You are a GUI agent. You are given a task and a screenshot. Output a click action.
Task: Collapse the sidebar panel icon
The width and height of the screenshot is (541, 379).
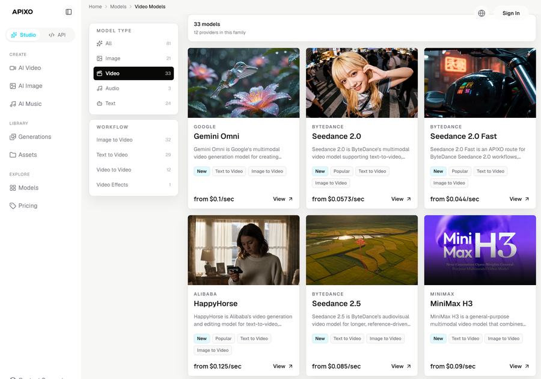69,12
